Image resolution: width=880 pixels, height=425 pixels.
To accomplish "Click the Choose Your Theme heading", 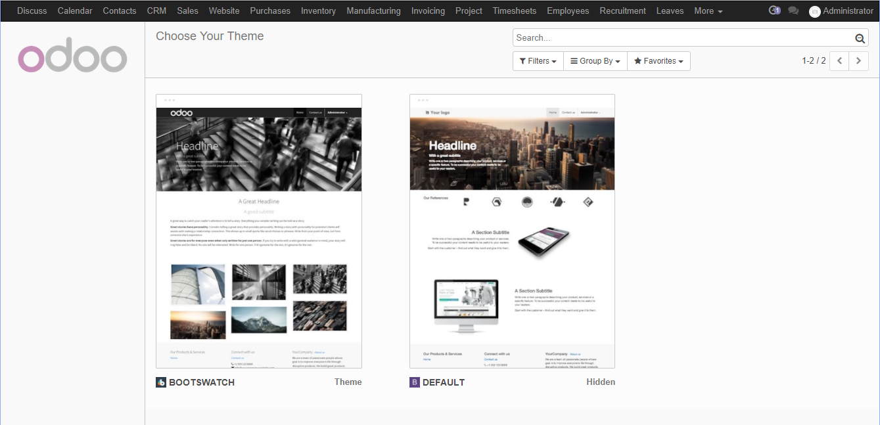I will coord(210,37).
